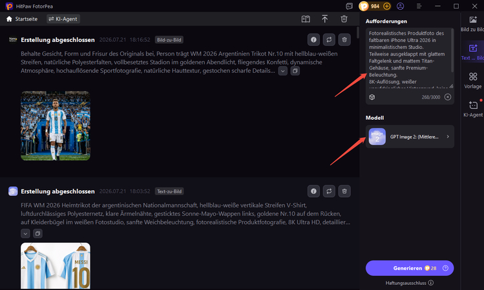Copy the Argentinien Trikot prompt text
Image resolution: width=484 pixels, height=290 pixels.
(295, 71)
